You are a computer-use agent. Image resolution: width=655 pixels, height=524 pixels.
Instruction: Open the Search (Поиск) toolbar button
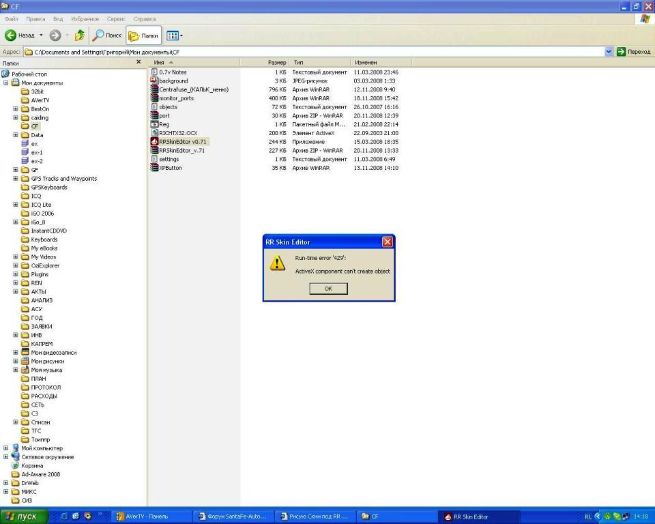click(x=107, y=35)
